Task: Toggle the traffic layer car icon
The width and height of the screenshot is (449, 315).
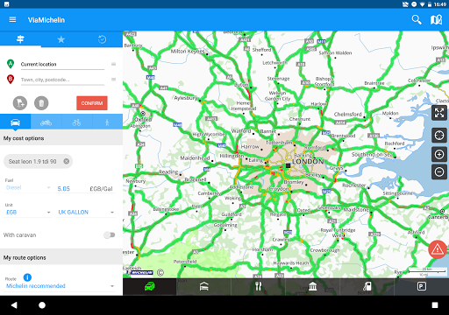Action: point(150,286)
